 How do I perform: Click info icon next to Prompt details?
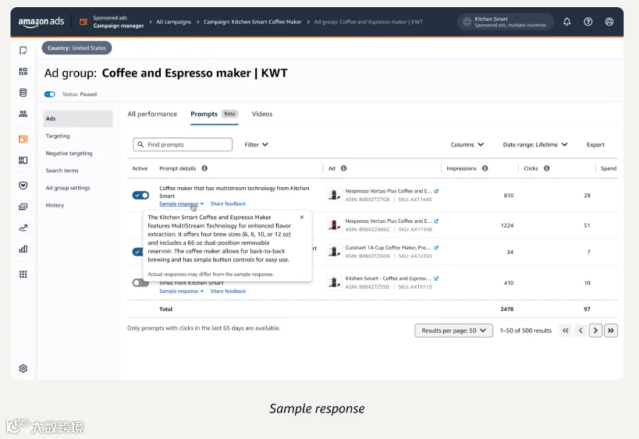point(204,169)
